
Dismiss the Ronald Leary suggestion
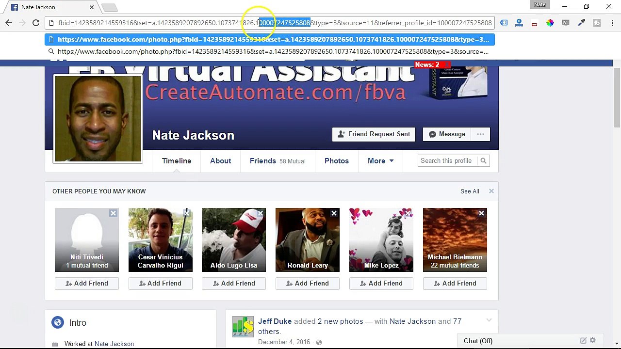pos(334,213)
